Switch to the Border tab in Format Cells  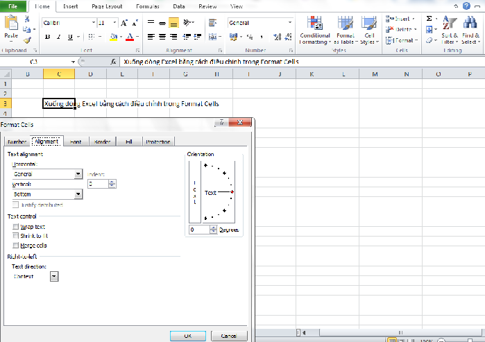(102, 142)
